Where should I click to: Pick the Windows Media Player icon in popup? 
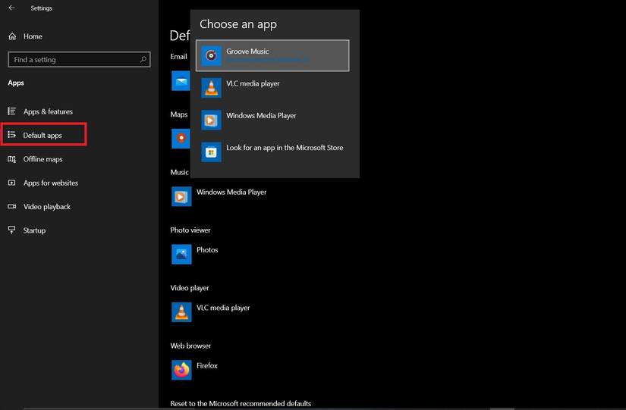pos(212,120)
